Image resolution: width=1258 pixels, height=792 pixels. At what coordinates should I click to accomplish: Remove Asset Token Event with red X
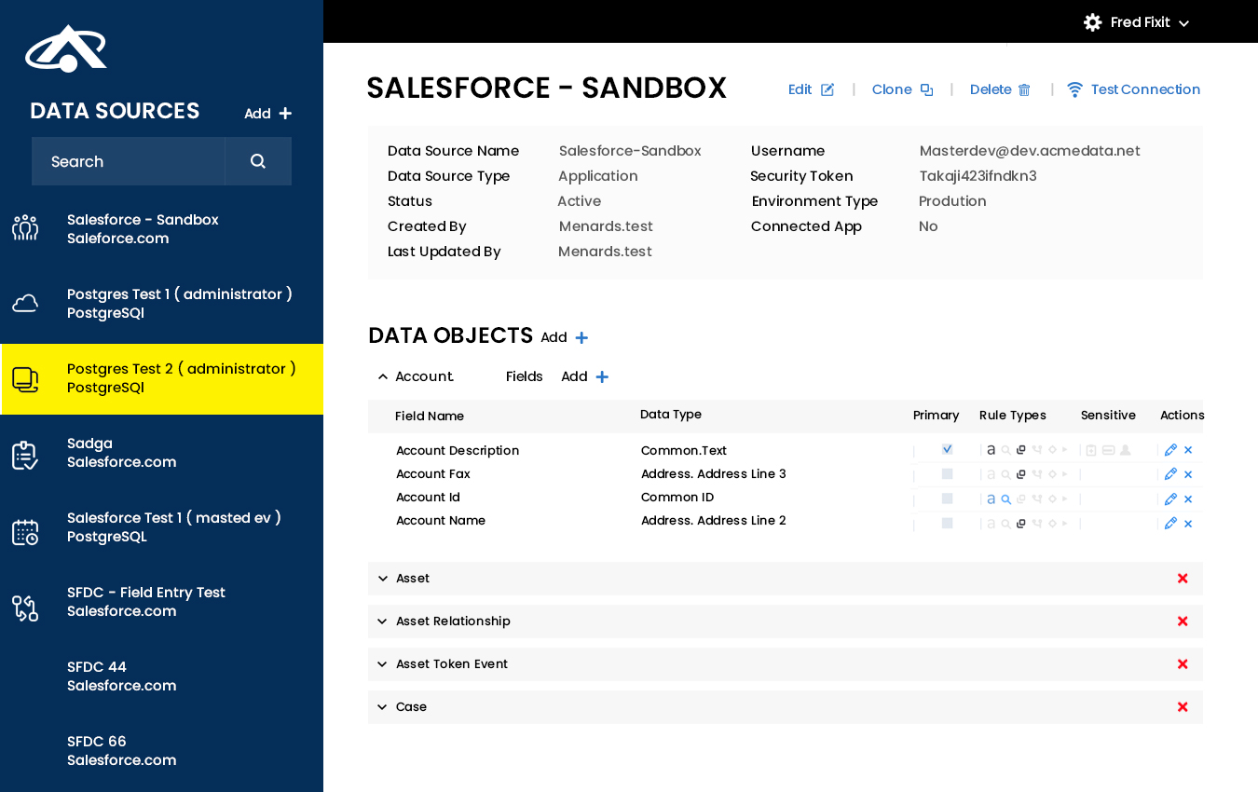pos(1183,664)
